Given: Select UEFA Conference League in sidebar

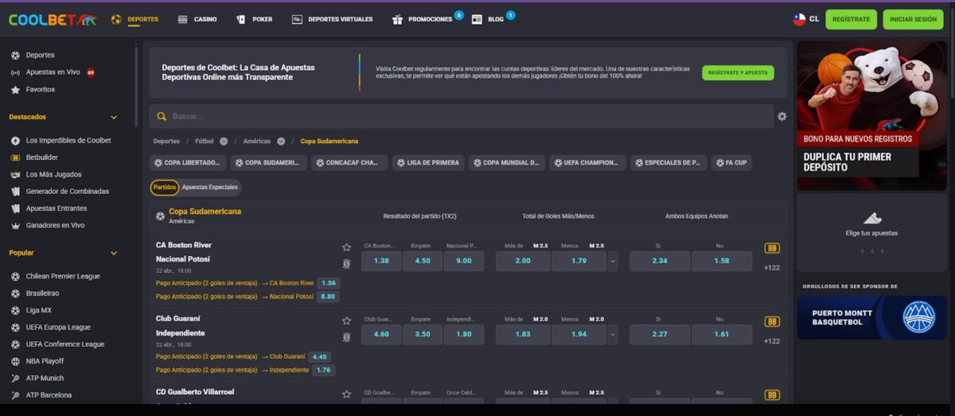Looking at the screenshot, I should pyautogui.click(x=64, y=344).
